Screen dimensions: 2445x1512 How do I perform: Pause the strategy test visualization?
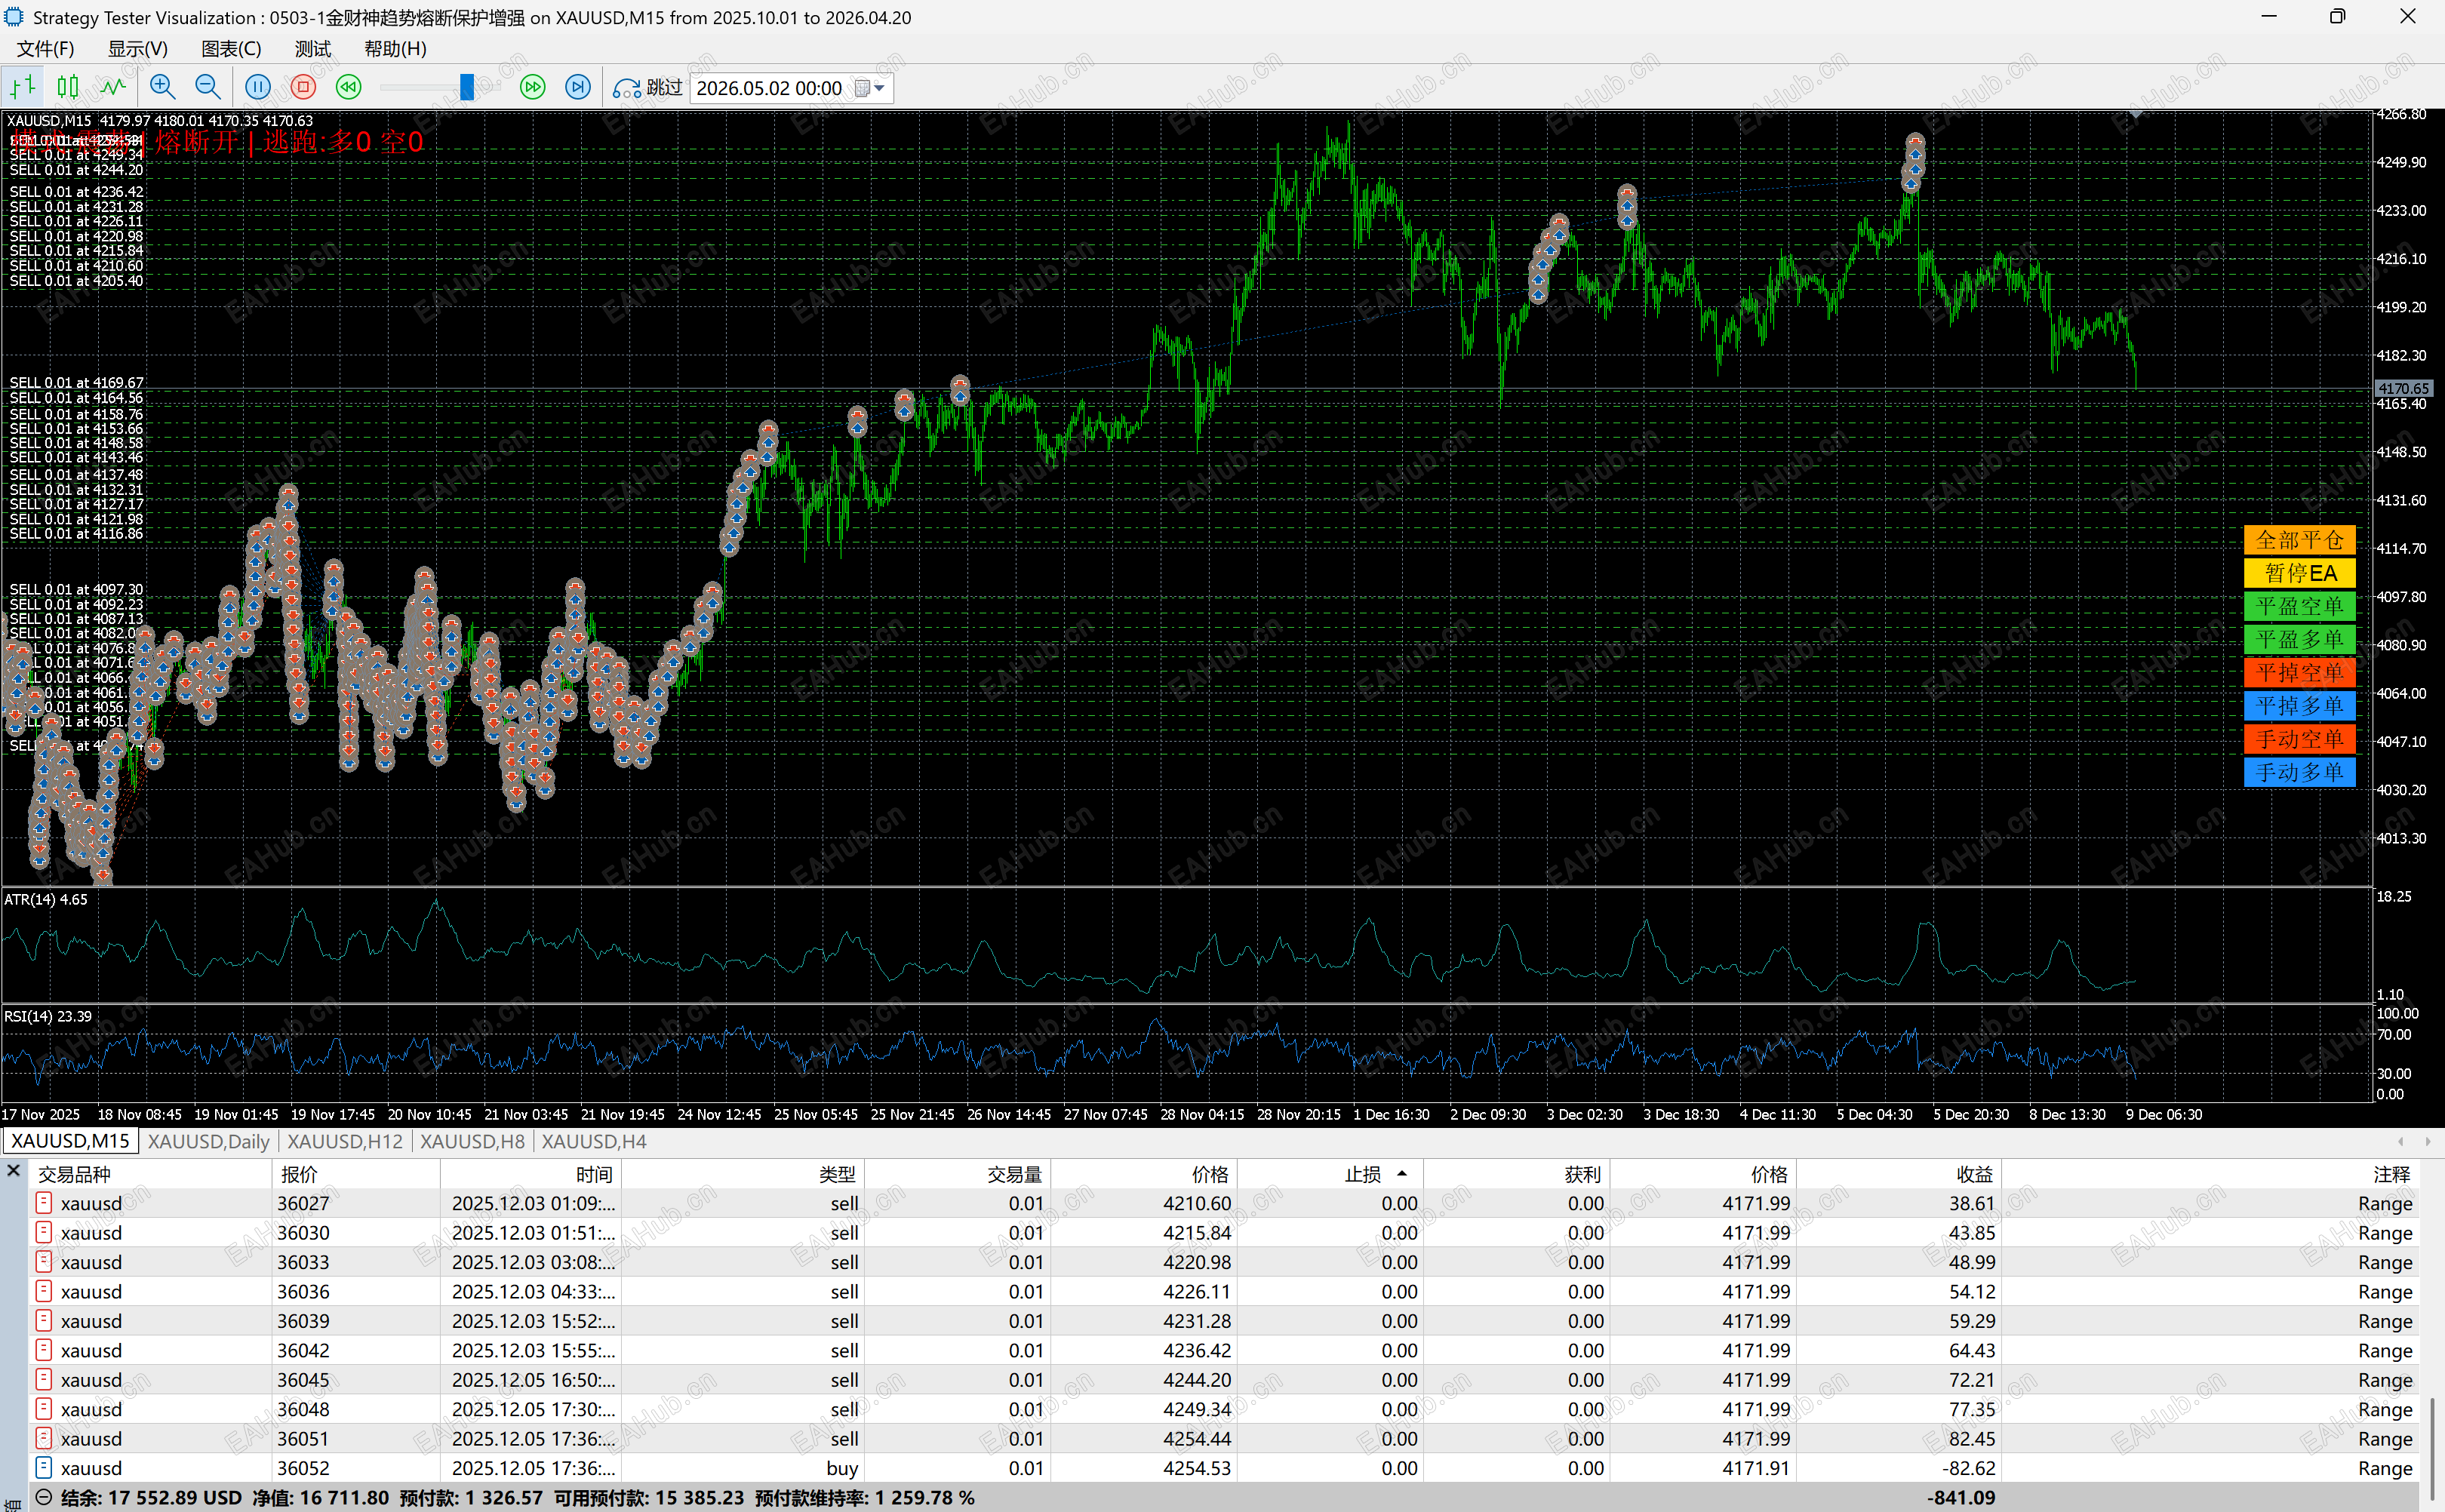point(258,87)
